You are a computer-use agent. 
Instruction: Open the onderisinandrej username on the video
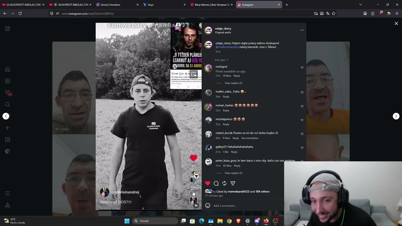[x=125, y=192]
